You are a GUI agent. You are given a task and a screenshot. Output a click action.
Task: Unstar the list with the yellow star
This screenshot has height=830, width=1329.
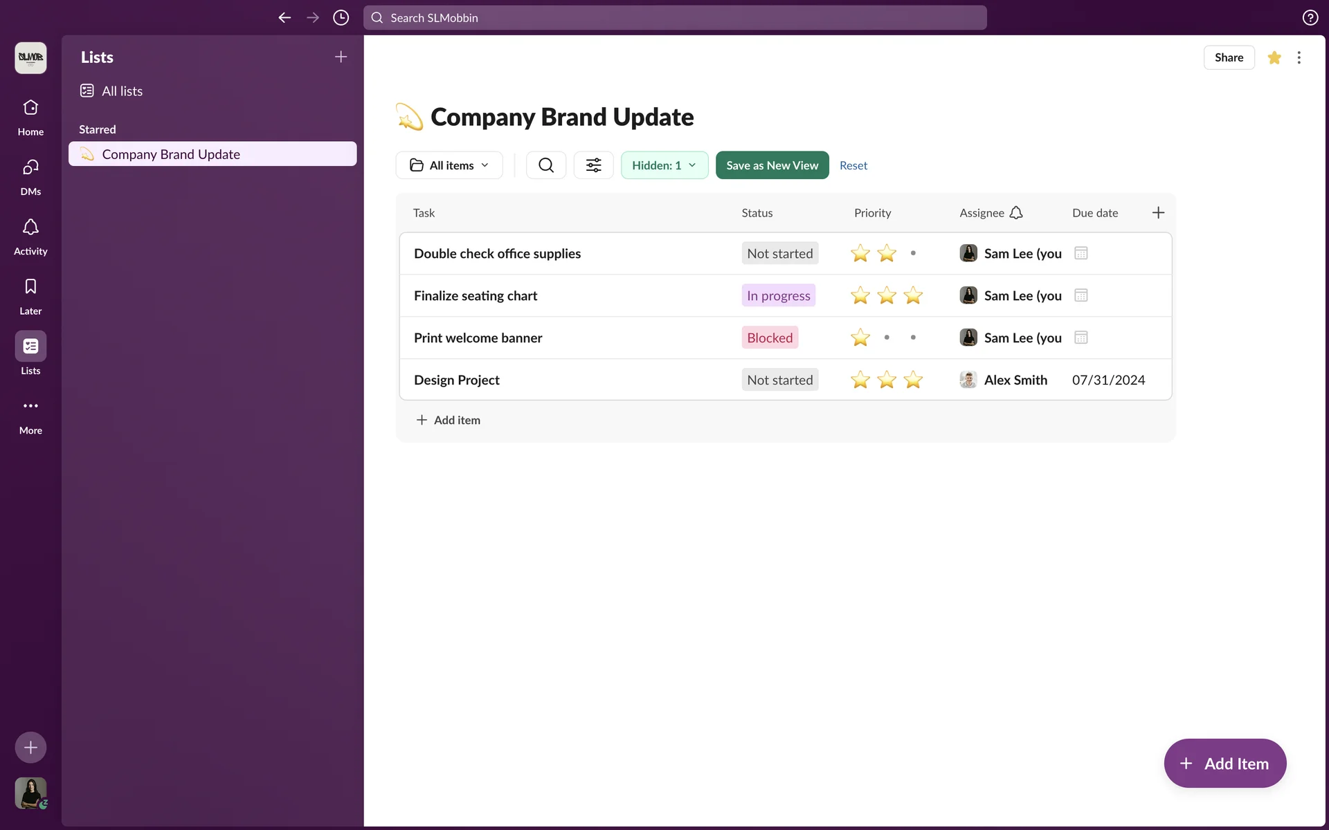(x=1274, y=57)
